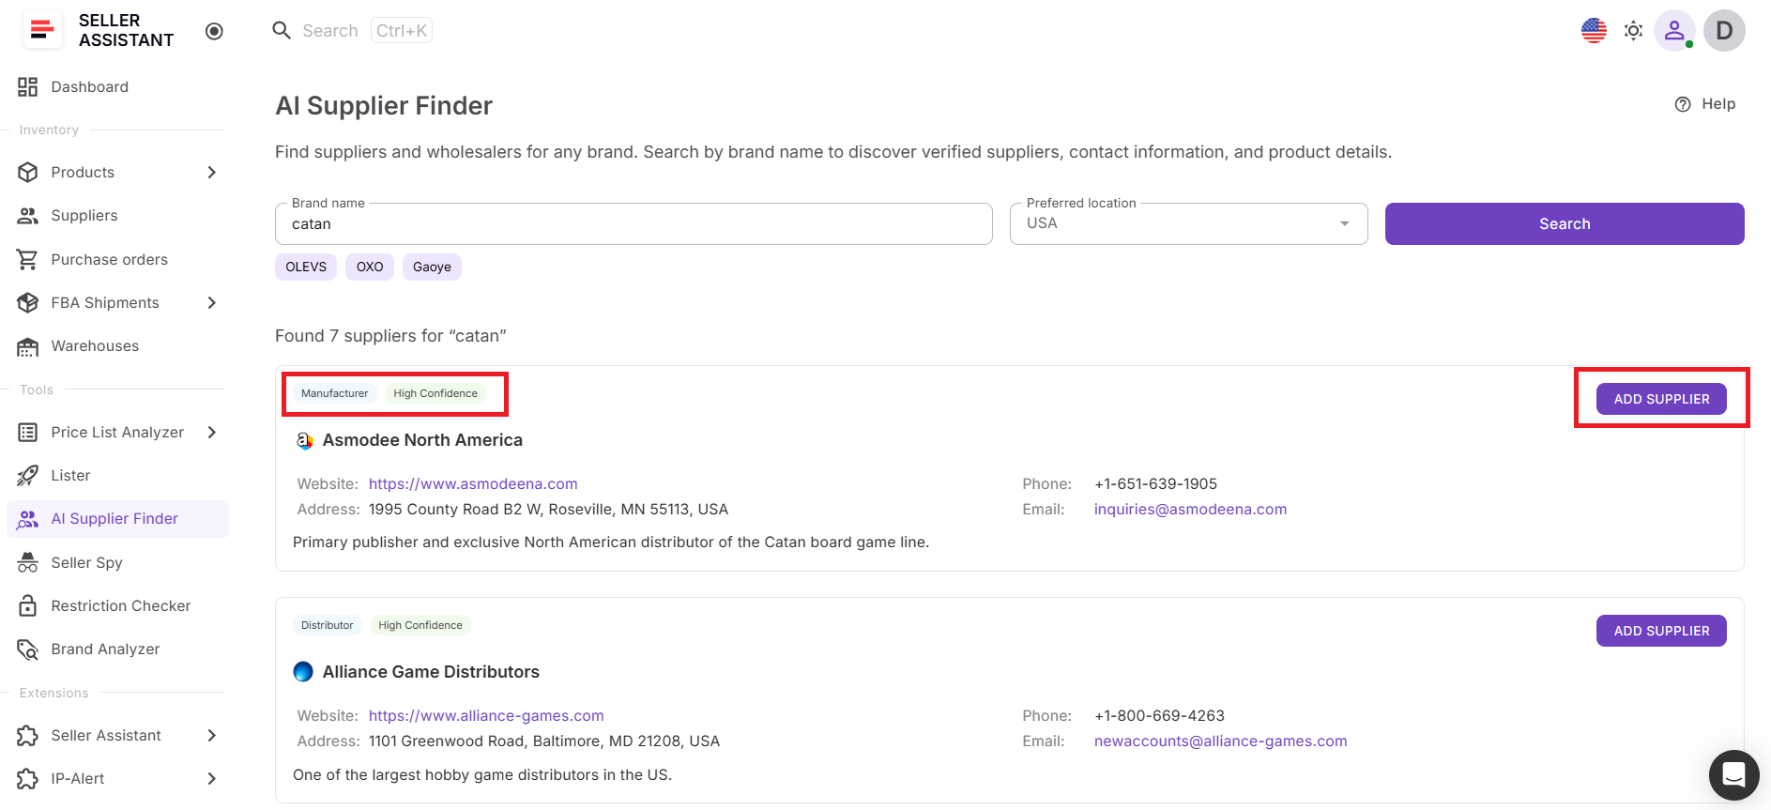Click the Help question mark icon
Viewport: 1771px width, 810px height.
pyautogui.click(x=1683, y=104)
